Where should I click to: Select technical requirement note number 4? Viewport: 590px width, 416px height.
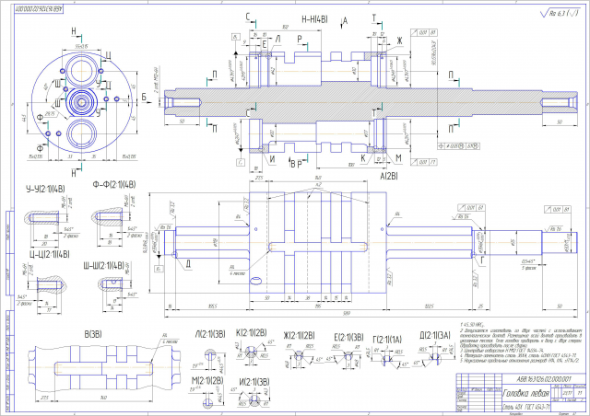tap(518, 354)
